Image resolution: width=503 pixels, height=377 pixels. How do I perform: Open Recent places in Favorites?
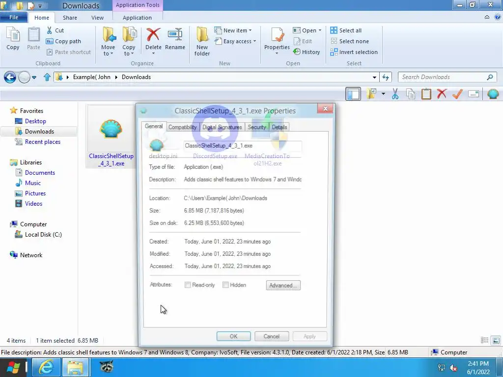(43, 142)
